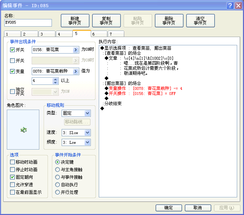Enable 停止时动画 option

(x=12, y=169)
